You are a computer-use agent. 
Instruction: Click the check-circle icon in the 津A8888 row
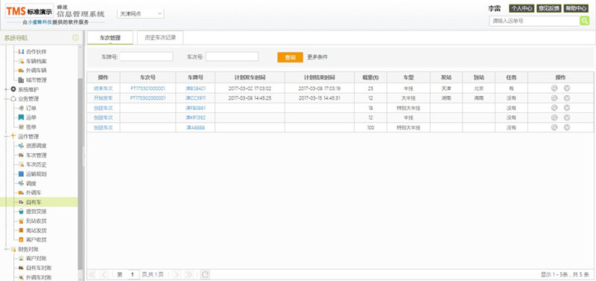coord(567,127)
